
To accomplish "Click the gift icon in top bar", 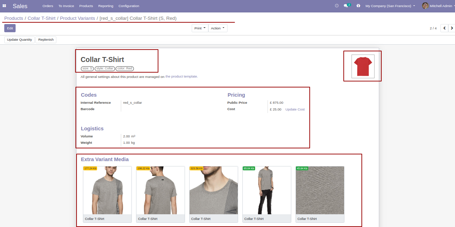I will click(x=358, y=6).
